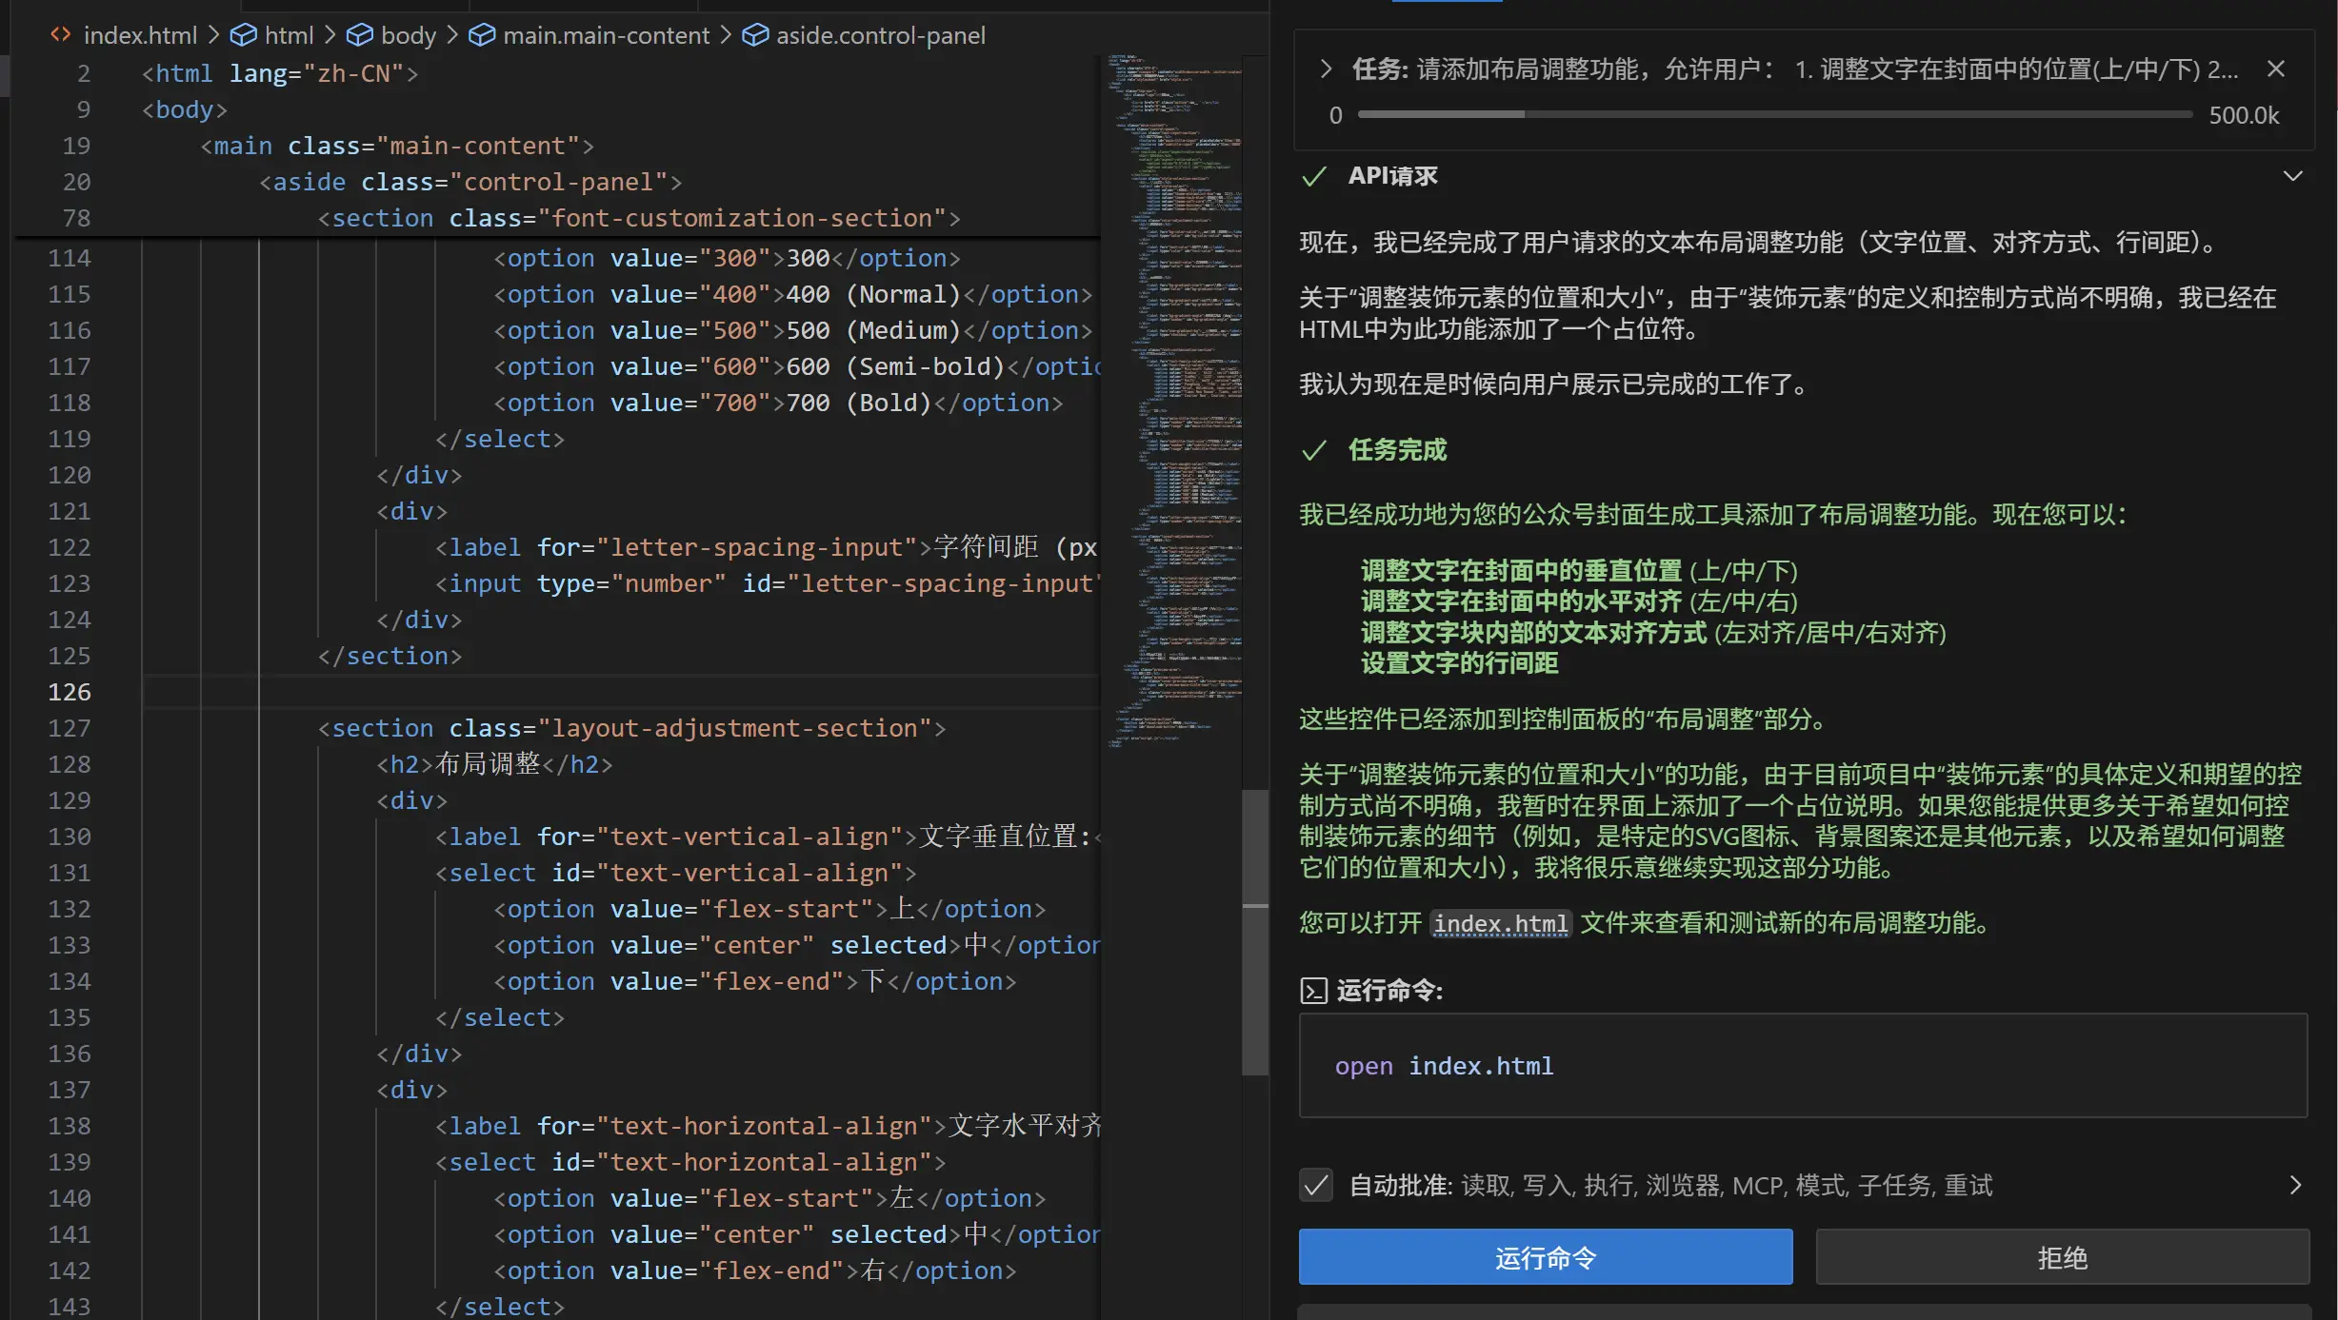Click the open index.html command box
The width and height of the screenshot is (2338, 1320).
pyautogui.click(x=1803, y=1065)
